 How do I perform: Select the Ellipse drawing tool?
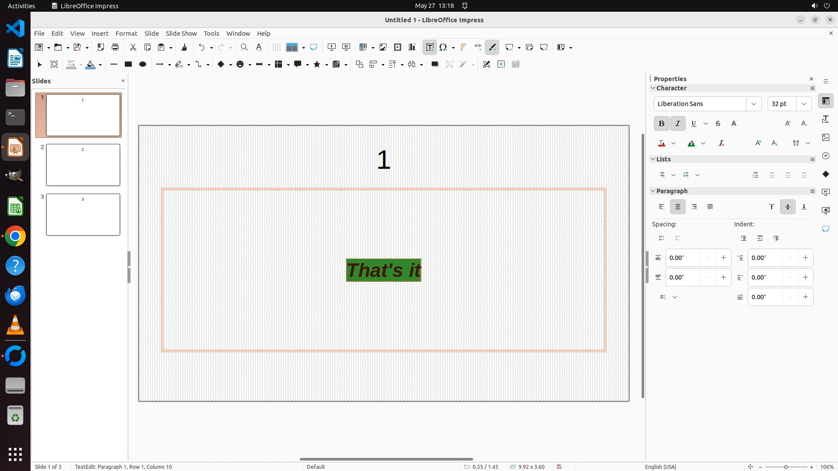143,64
